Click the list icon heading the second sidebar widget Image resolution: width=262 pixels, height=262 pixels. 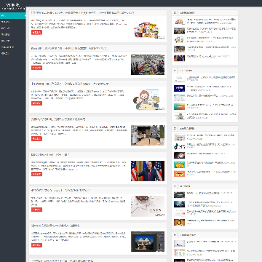(x=175, y=71)
